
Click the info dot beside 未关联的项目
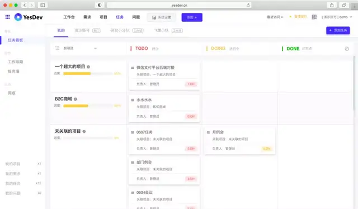[x=84, y=132]
